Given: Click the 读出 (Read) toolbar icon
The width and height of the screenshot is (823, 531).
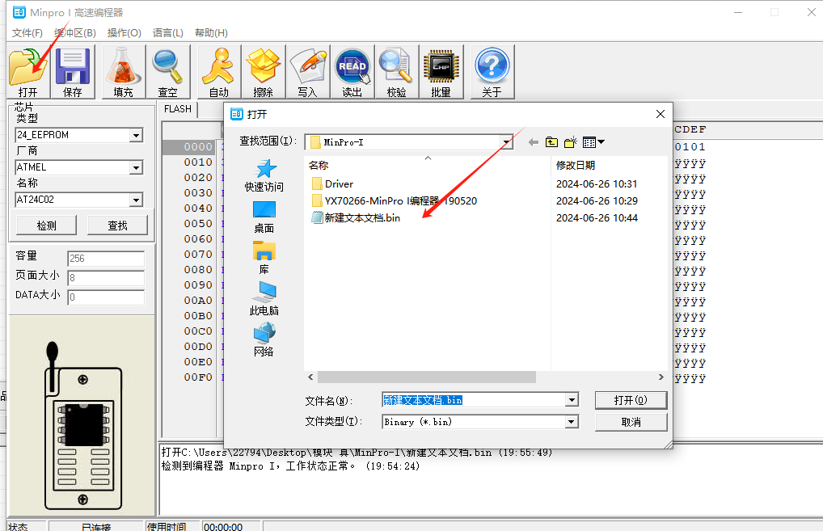Looking at the screenshot, I should [352, 71].
